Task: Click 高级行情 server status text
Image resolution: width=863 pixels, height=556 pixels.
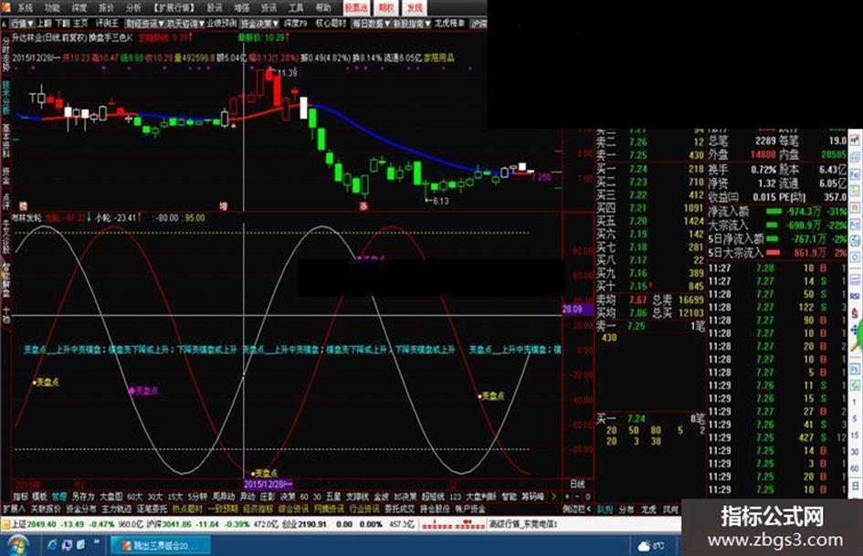Action: 523,524
